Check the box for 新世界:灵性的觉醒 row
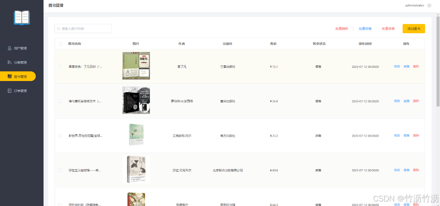The width and height of the screenshot is (440, 206). tap(60, 136)
